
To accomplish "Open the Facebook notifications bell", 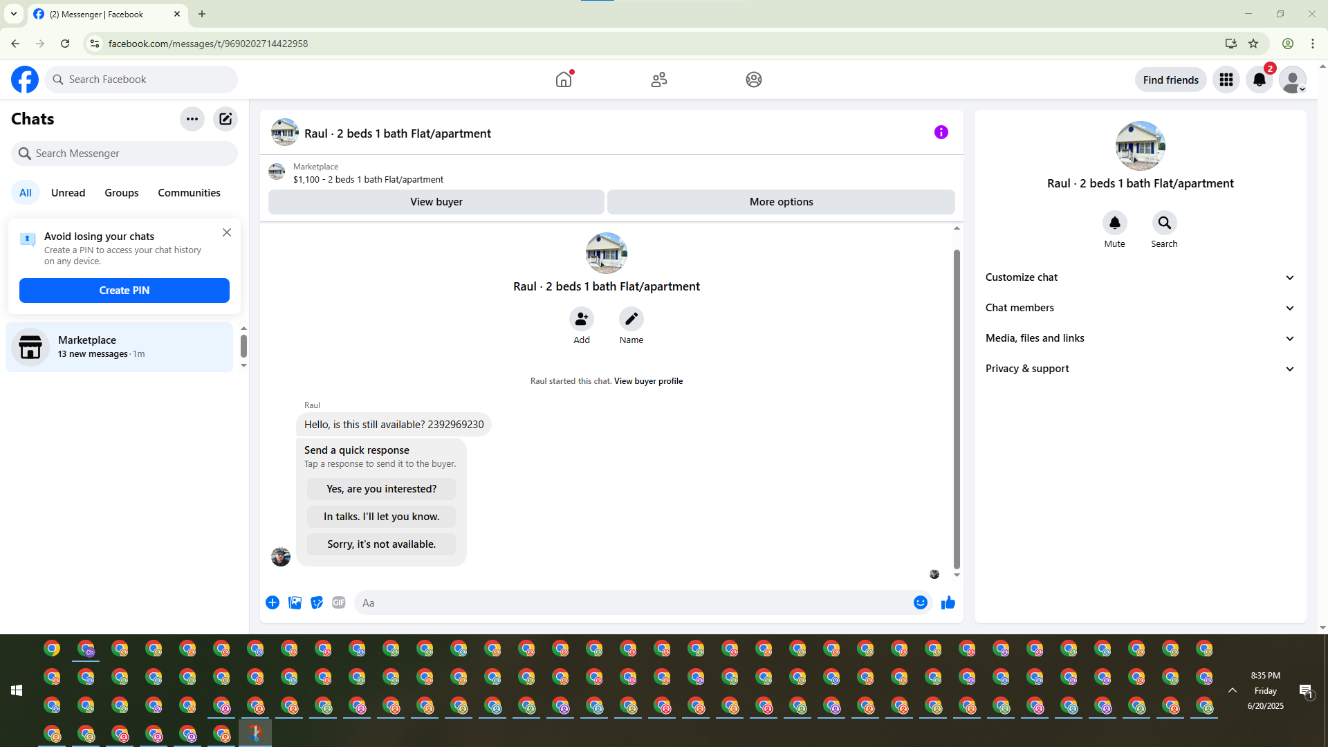I will (x=1259, y=80).
